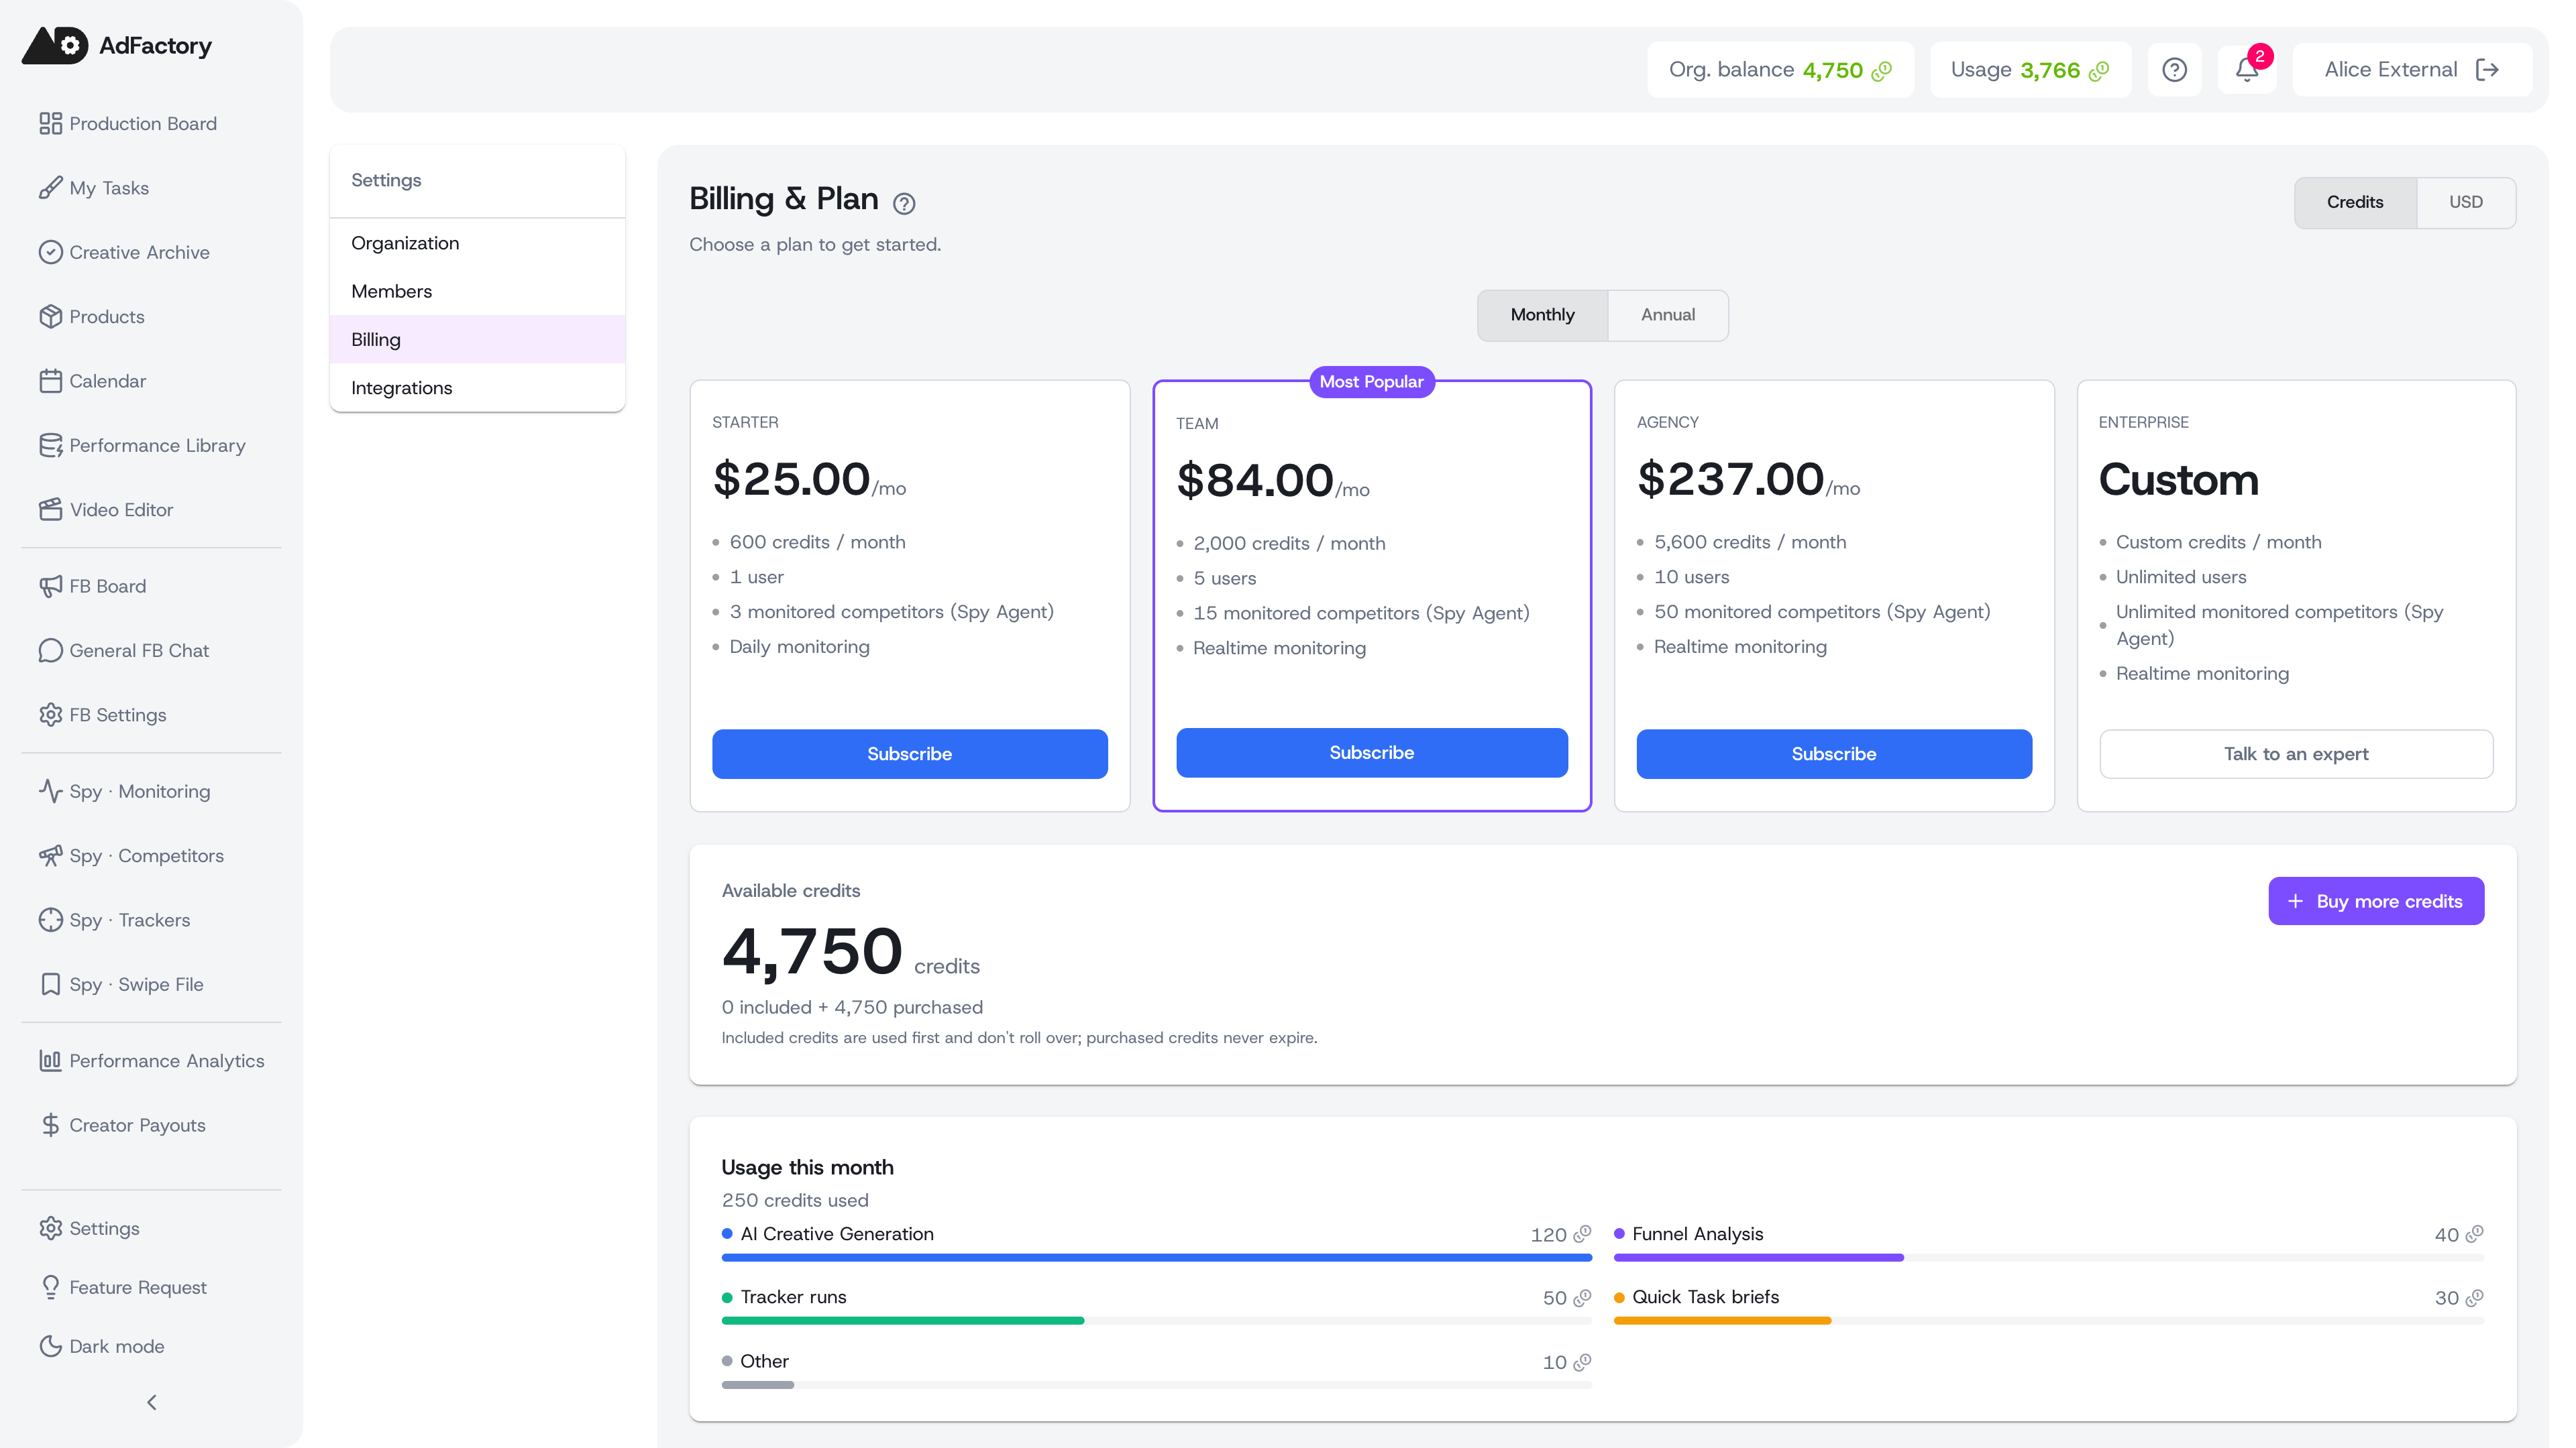Click the Products box icon

pos(50,316)
